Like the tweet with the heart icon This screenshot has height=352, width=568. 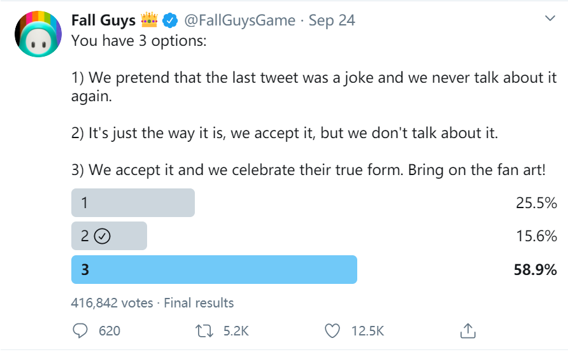click(332, 330)
